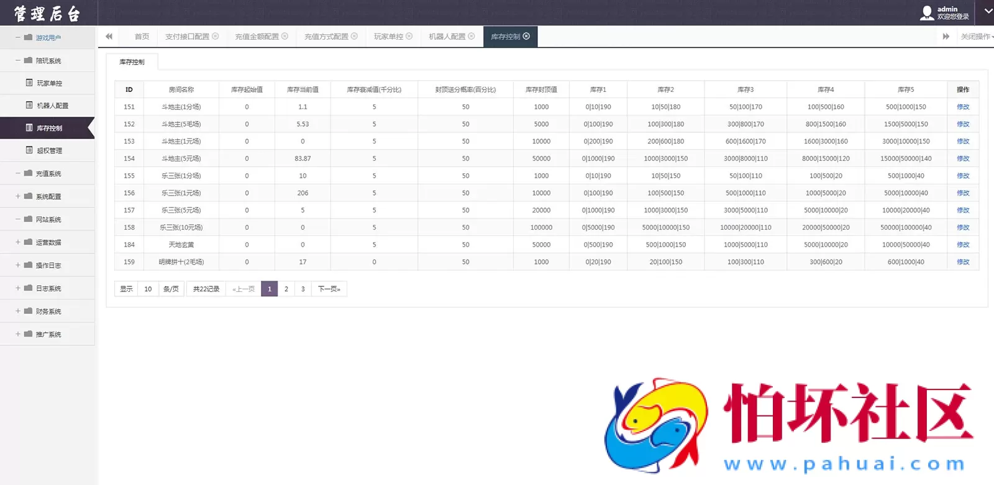Click the 库存当前值 column header
This screenshot has width=994, height=485.
click(x=303, y=89)
